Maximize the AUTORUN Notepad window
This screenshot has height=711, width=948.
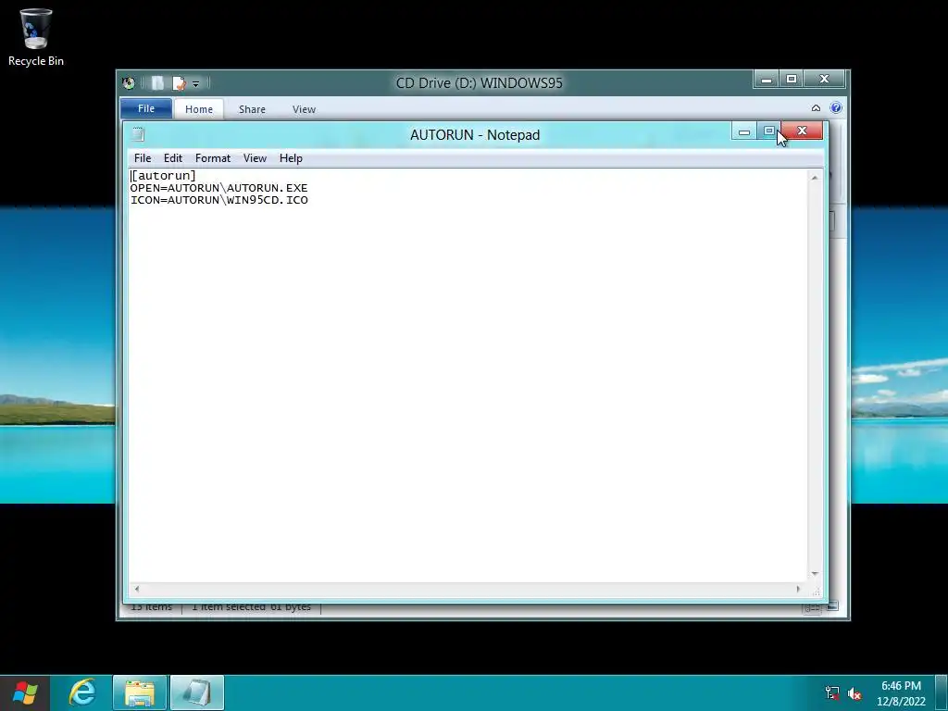pyautogui.click(x=769, y=131)
